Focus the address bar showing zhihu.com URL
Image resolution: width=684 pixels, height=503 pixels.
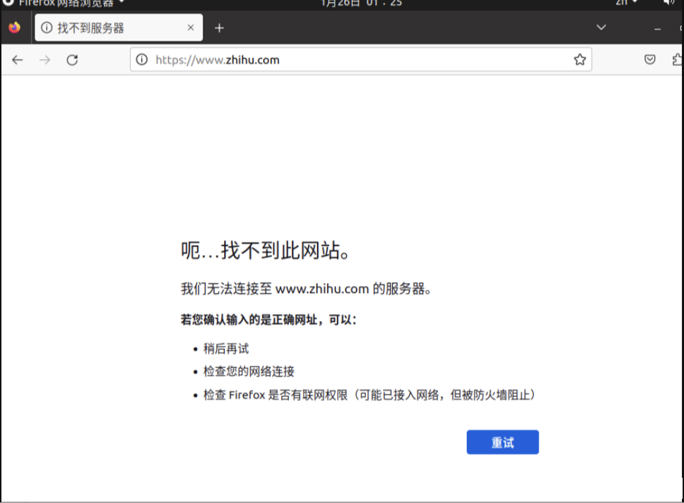[x=361, y=59]
